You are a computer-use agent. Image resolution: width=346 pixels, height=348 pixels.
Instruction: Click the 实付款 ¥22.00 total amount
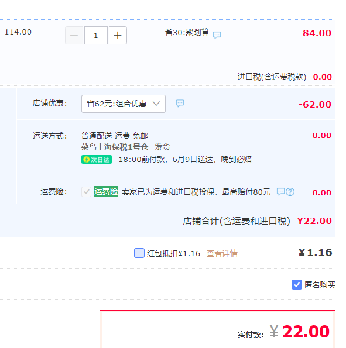point(299,332)
